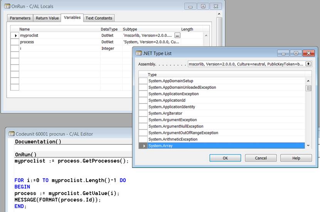Open Help in the type list dialog
This screenshot has width=320, height=212.
pyautogui.click(x=296, y=158)
